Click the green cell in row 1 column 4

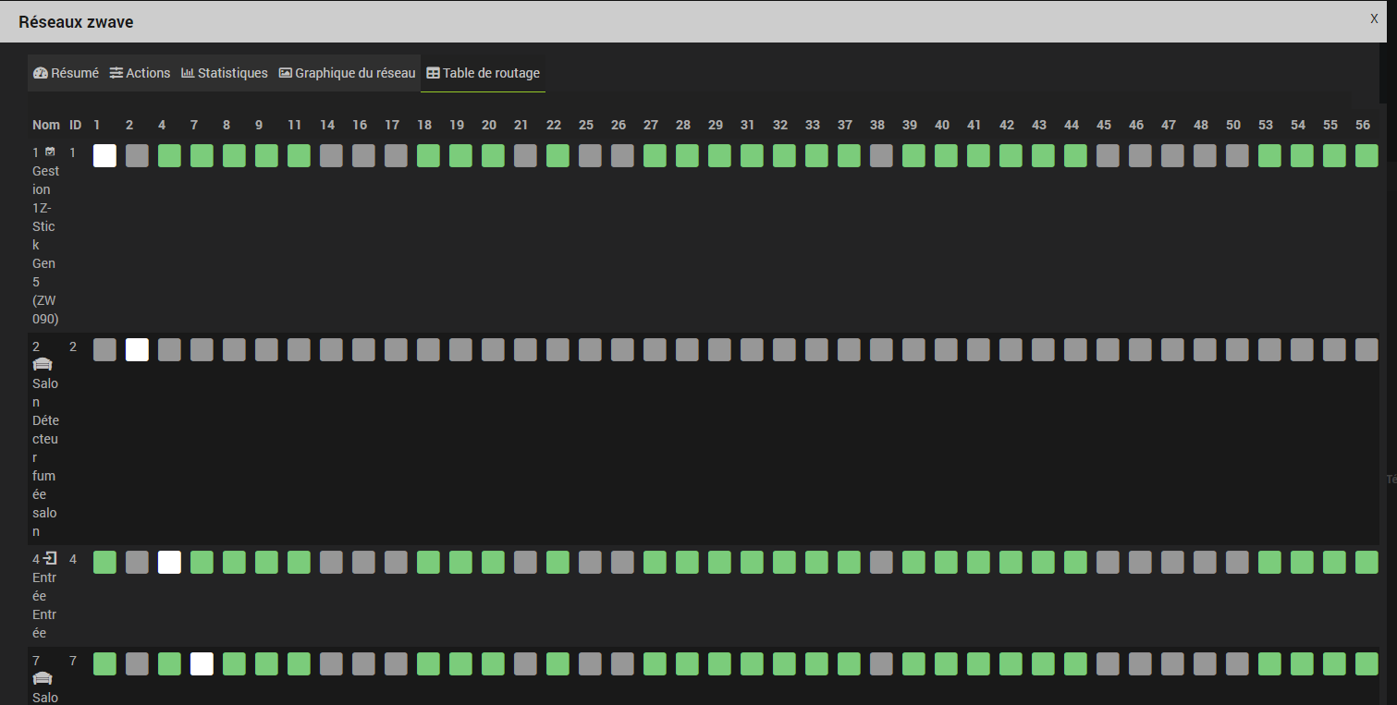(x=169, y=155)
